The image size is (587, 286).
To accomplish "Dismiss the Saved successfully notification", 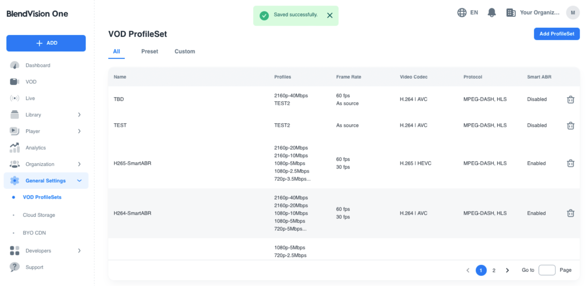I will 329,15.
